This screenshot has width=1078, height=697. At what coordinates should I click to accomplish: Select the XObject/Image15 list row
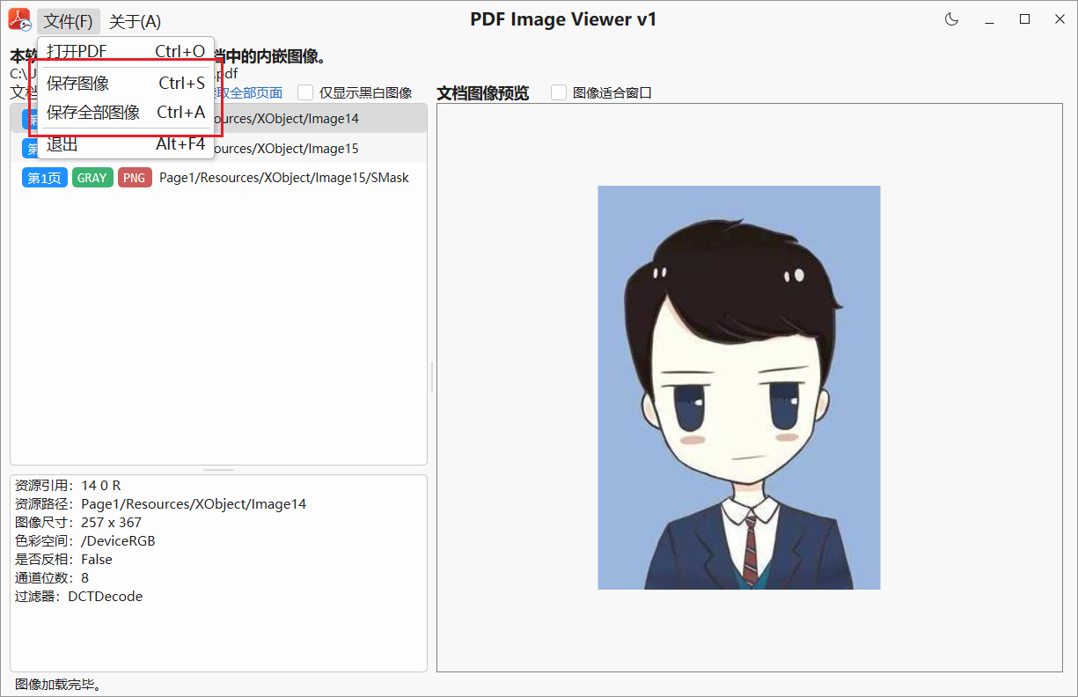218,148
